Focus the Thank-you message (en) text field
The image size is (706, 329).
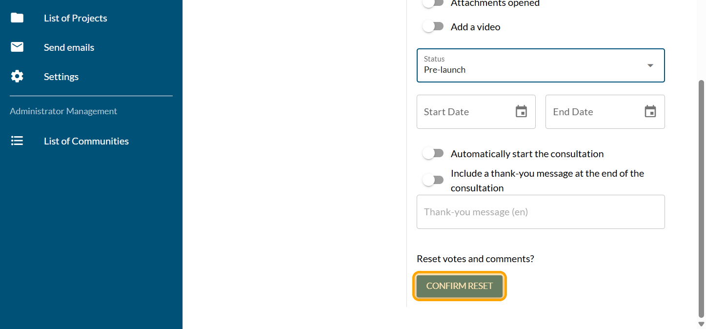tap(540, 212)
